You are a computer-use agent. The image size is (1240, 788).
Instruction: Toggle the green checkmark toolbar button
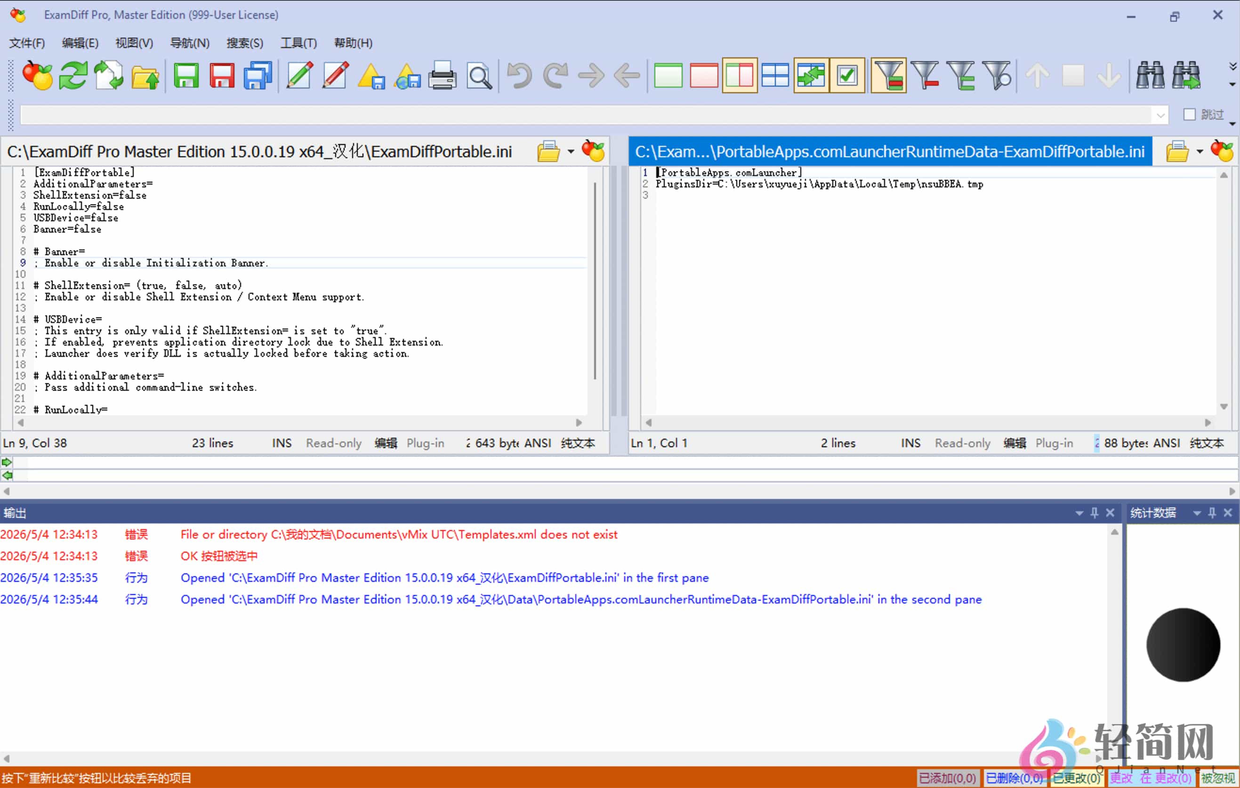[847, 76]
